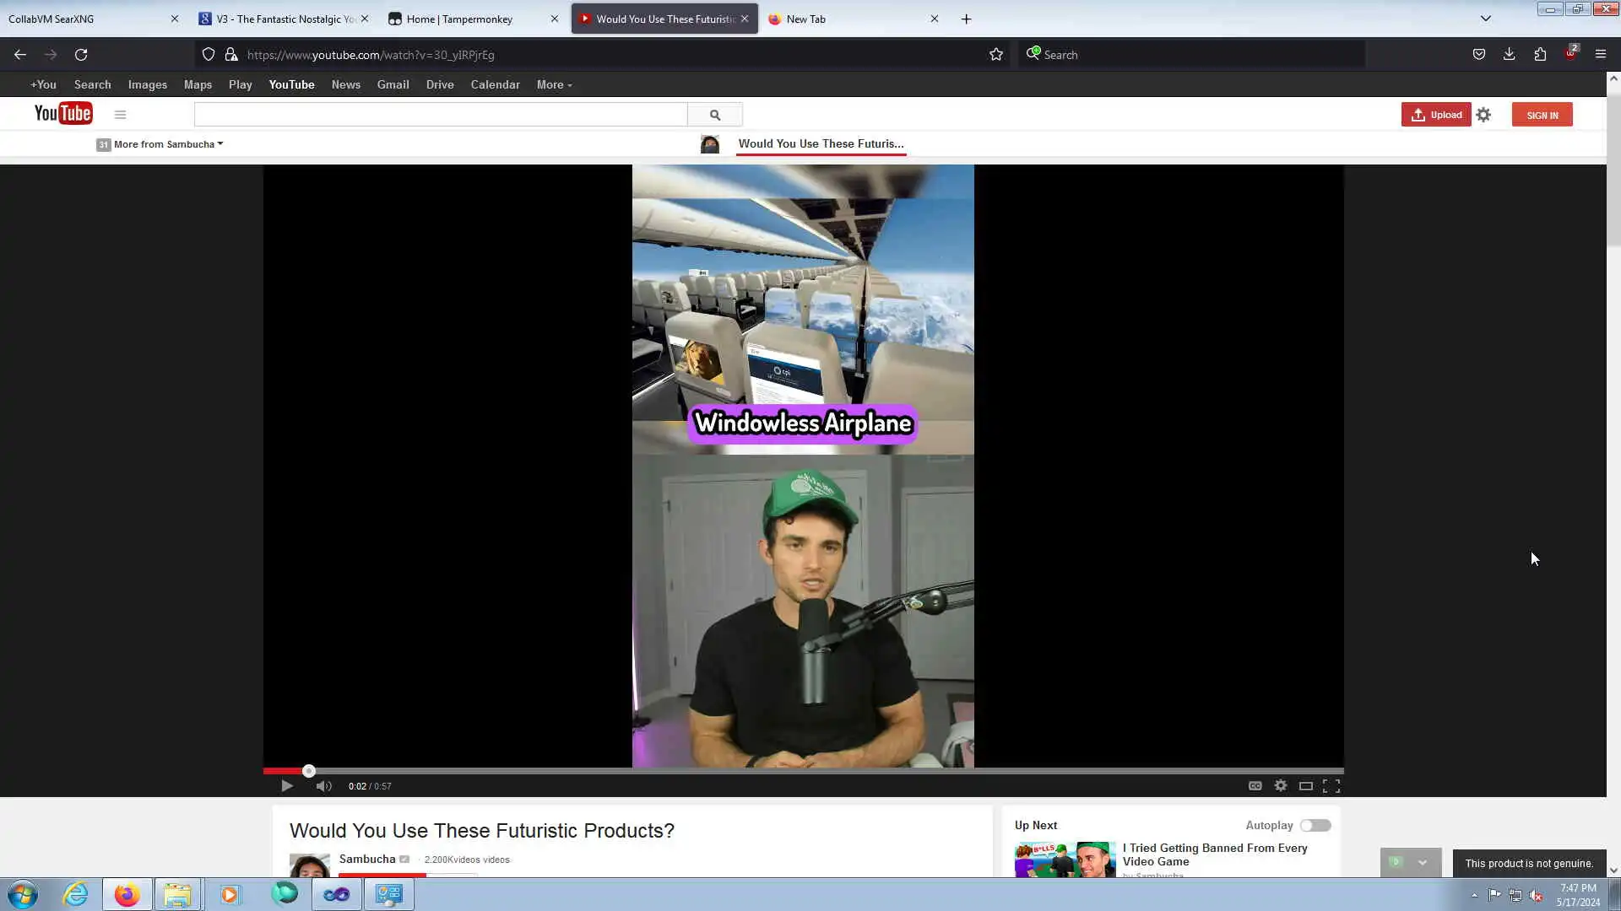Toggle the Autoplay switch

click(x=1315, y=826)
